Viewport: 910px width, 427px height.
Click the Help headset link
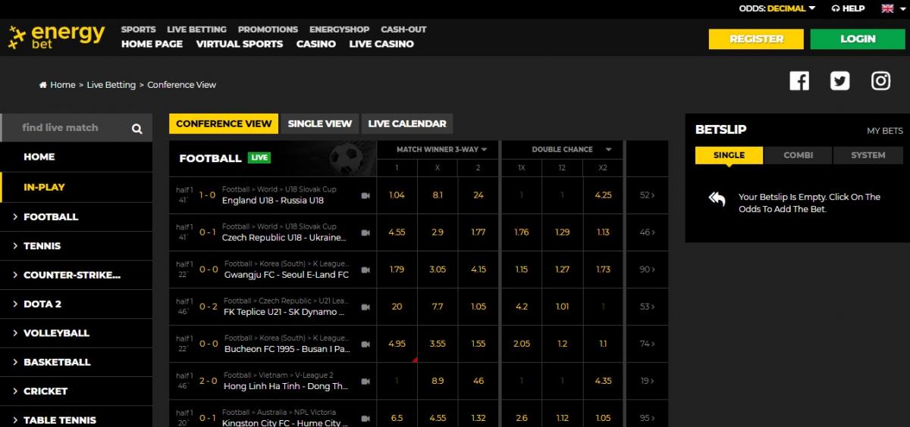coord(848,8)
